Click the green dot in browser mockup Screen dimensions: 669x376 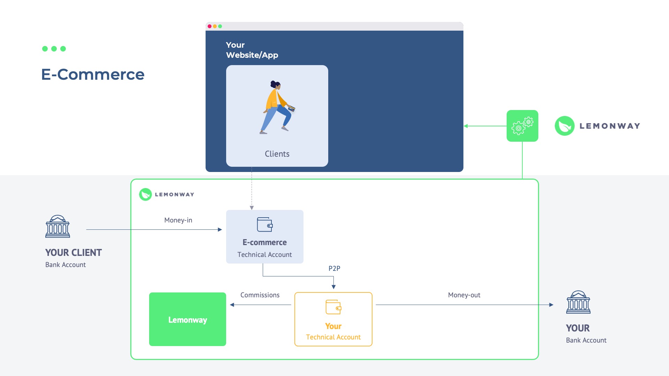pos(220,26)
